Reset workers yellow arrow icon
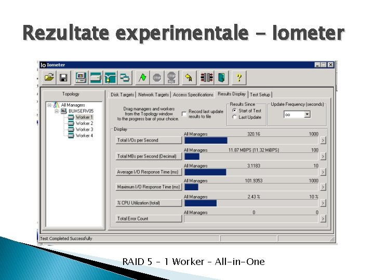The width and height of the screenshot is (374, 280). point(189,78)
